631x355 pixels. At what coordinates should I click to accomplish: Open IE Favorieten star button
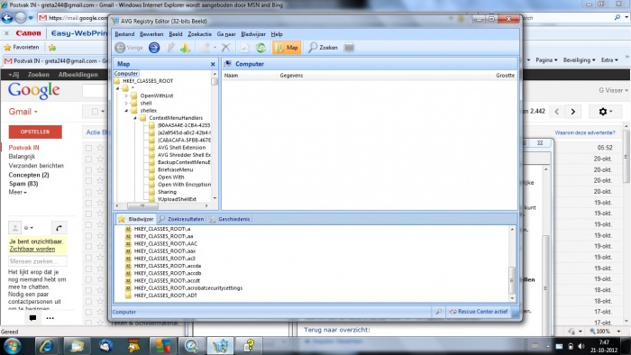[22, 48]
